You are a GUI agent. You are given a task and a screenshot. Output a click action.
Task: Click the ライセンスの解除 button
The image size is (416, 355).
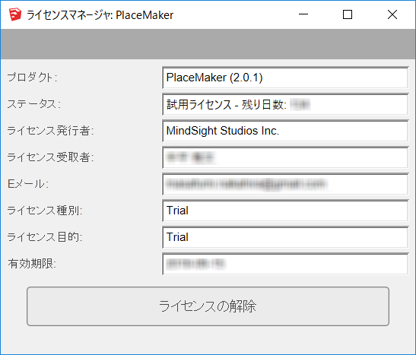click(x=208, y=306)
